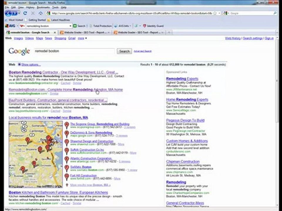Switch to the second Website Grader tab
Screen dimensions: 282x211
(139, 33)
